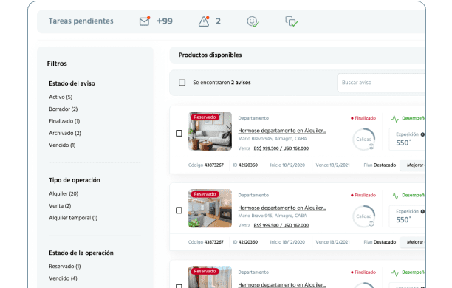Check the second listing's checkbox
Image resolution: width=452 pixels, height=288 pixels.
179,210
